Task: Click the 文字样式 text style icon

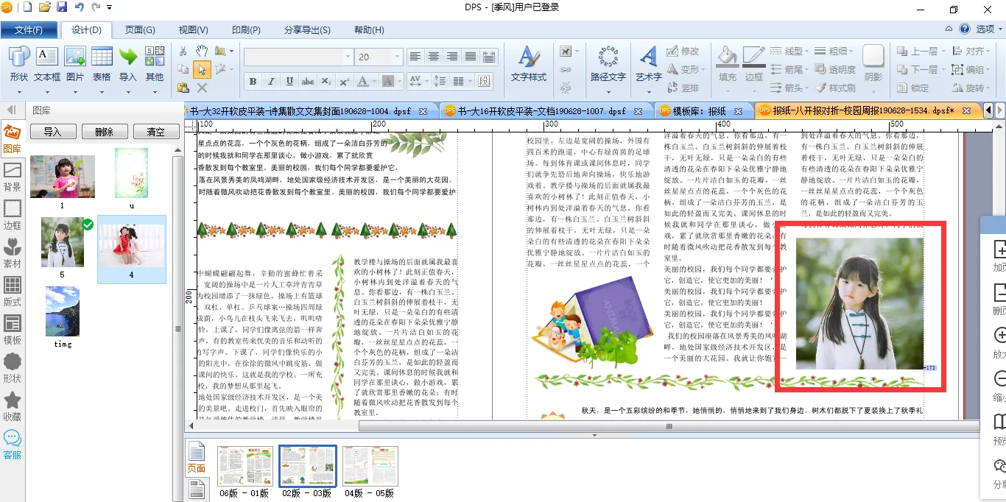Action: (x=528, y=63)
